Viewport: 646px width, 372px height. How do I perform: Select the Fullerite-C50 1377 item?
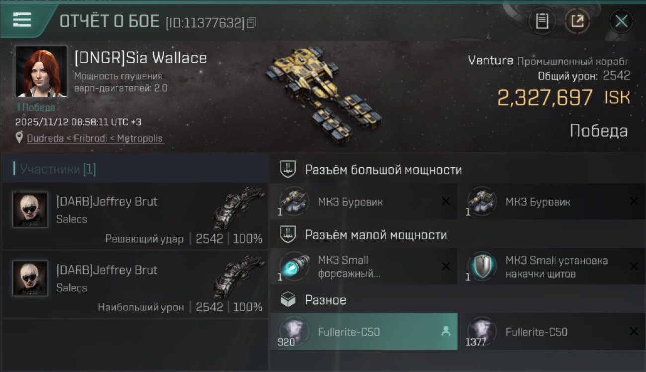pyautogui.click(x=552, y=332)
